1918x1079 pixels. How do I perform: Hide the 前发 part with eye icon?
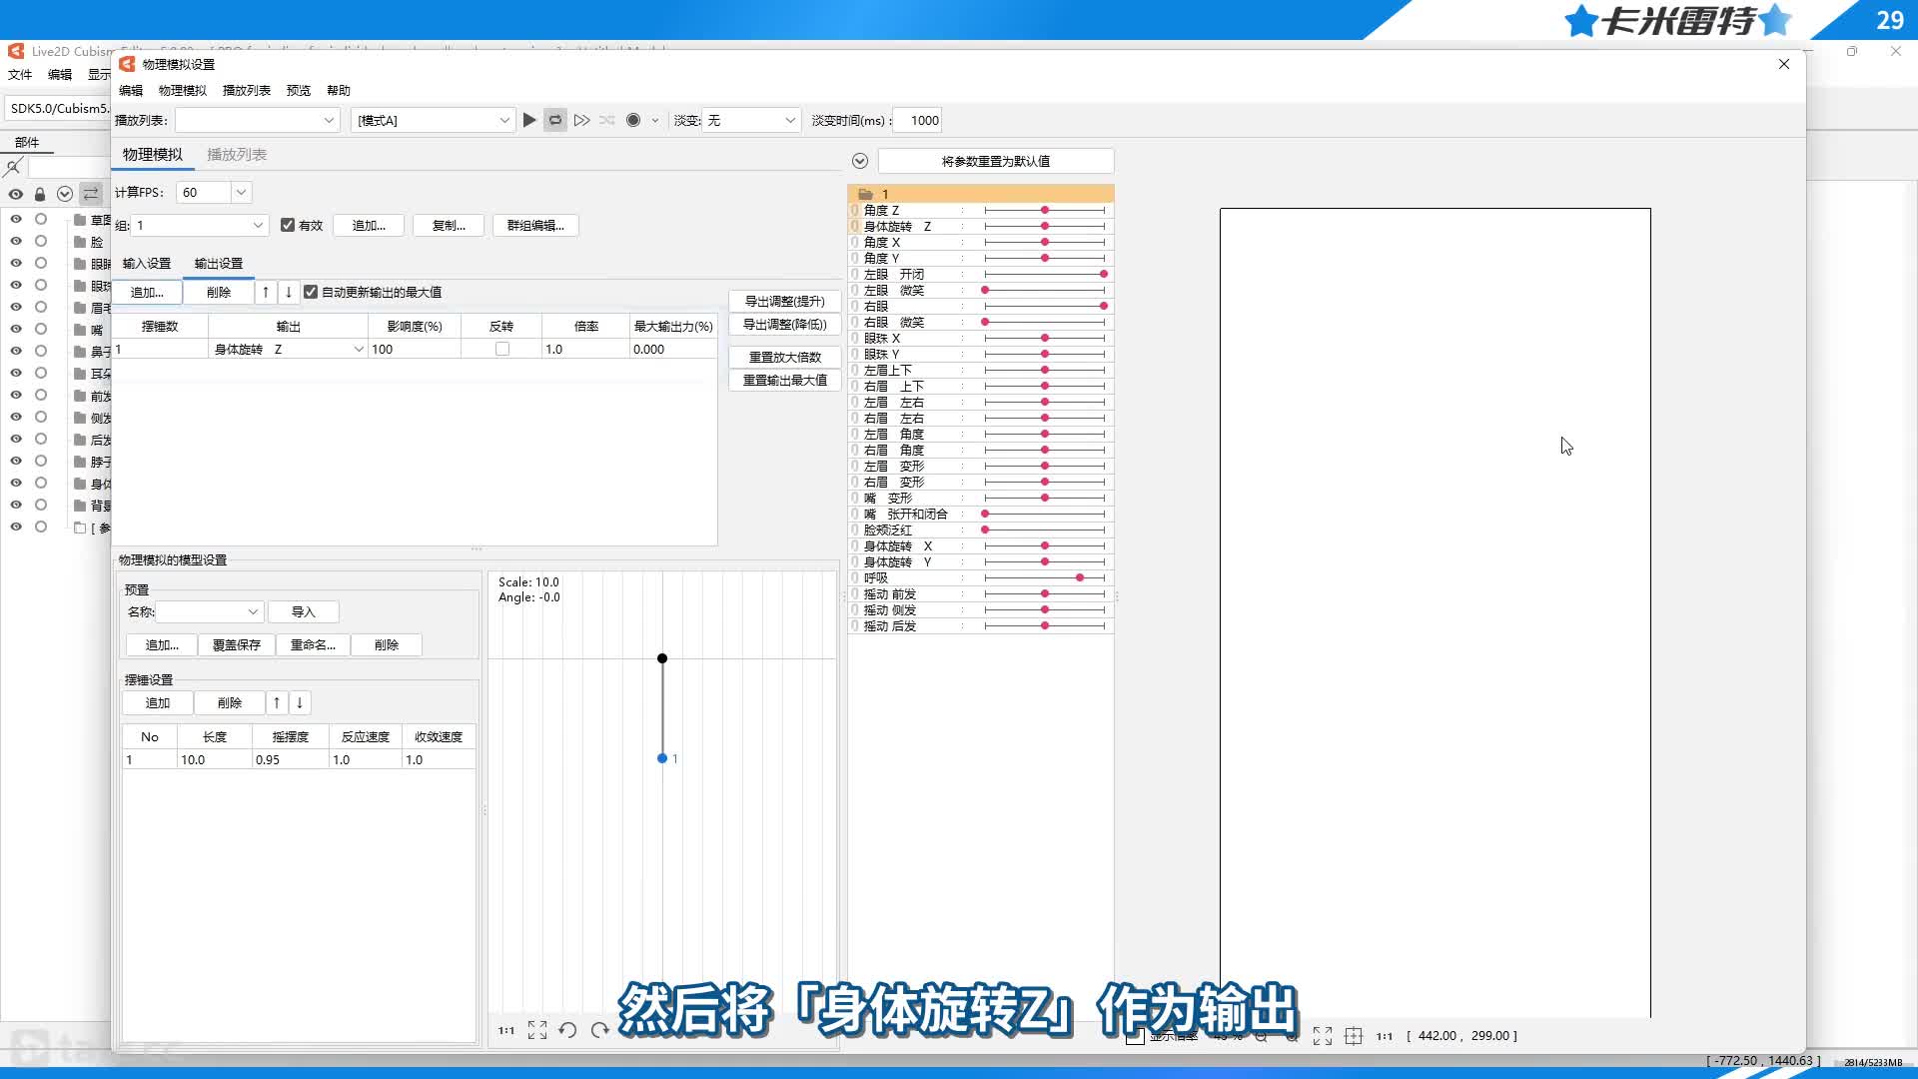pyautogui.click(x=16, y=395)
